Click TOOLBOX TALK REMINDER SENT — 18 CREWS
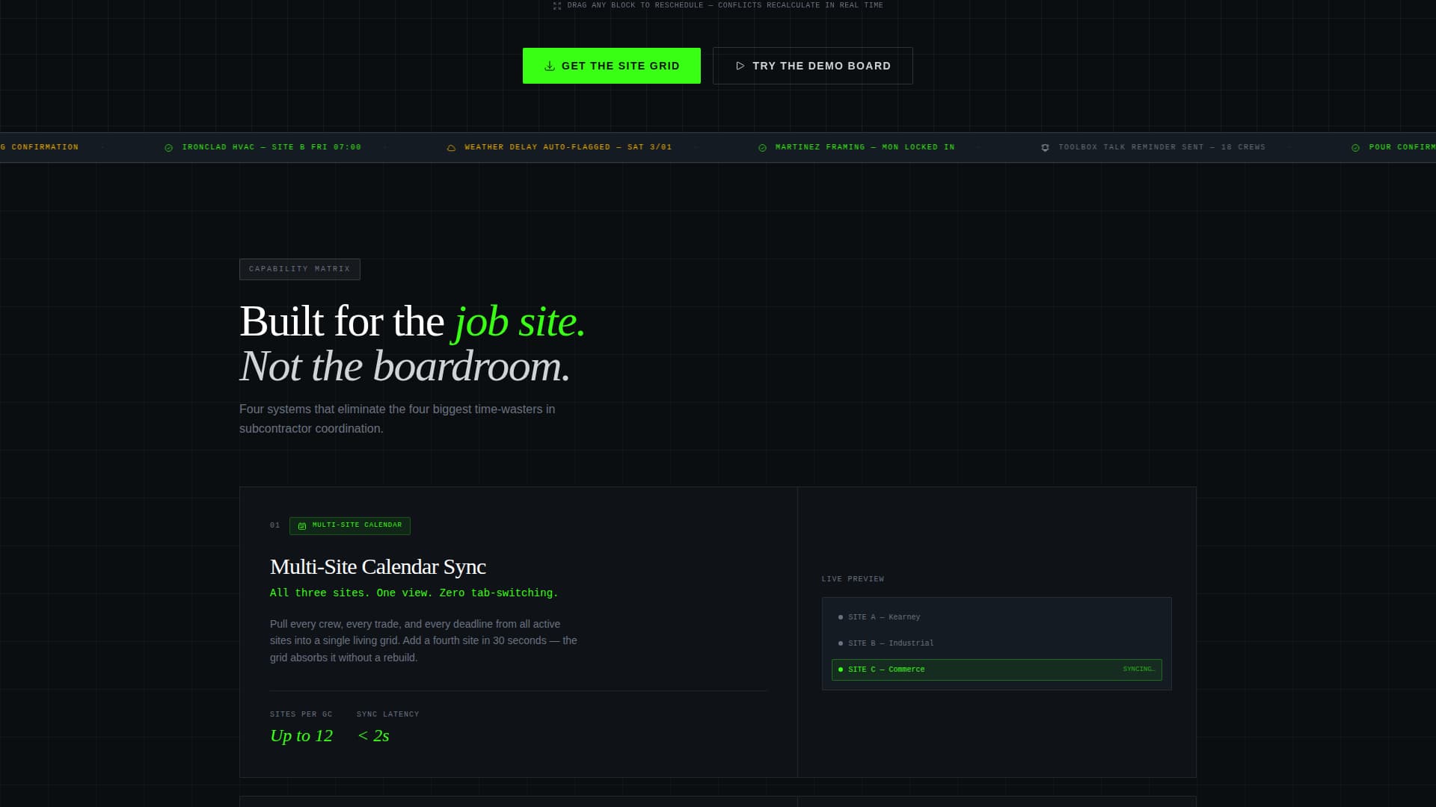This screenshot has width=1436, height=807. point(1162,147)
